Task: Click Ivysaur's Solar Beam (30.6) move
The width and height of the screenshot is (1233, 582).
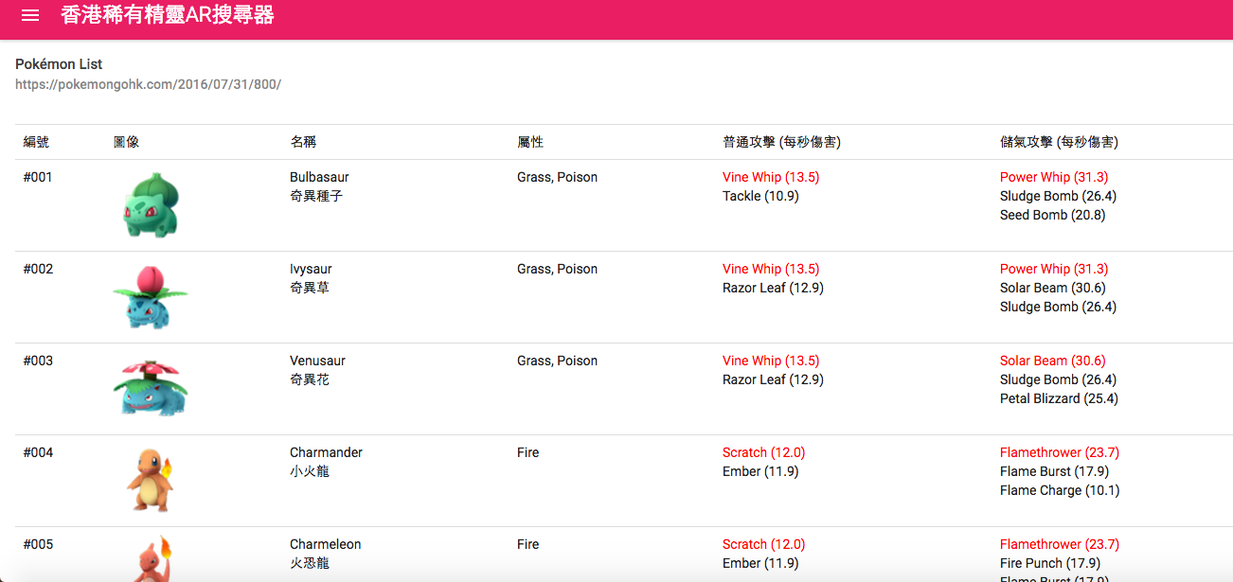Action: pyautogui.click(x=1053, y=288)
